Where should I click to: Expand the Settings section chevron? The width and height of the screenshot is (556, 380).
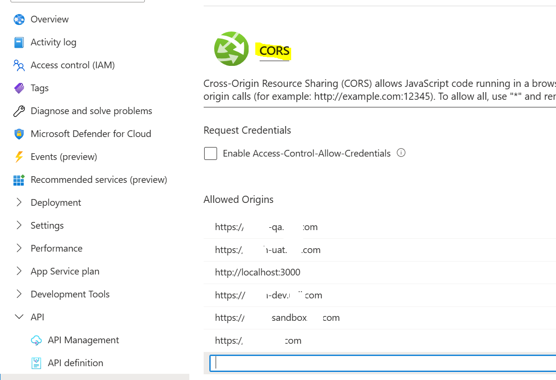click(19, 225)
